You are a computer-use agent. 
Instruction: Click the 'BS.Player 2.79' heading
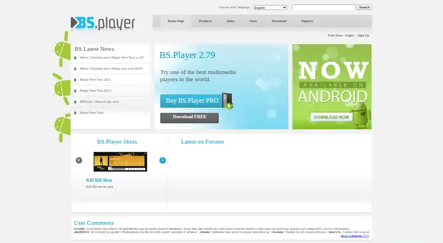[187, 55]
